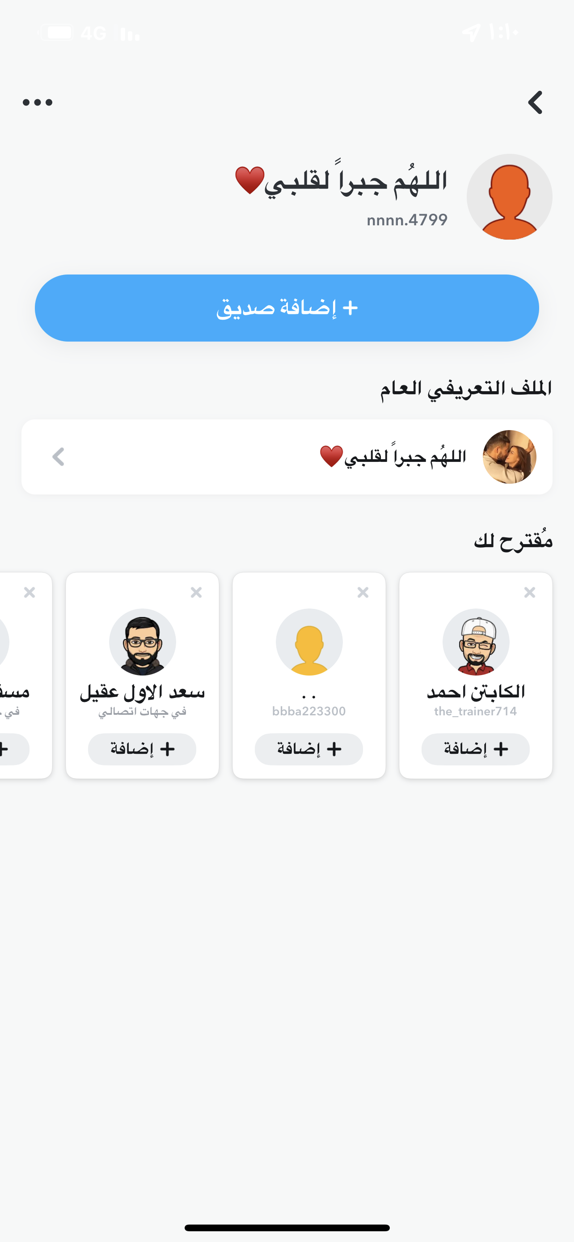574x1242 pixels.
Task: View the الكابتن احمد Bitmoji avatar
Action: [x=476, y=642]
